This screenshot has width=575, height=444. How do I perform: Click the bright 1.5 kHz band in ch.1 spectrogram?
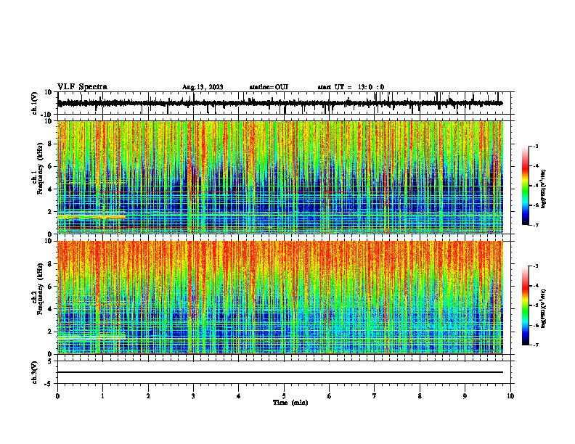click(91, 217)
